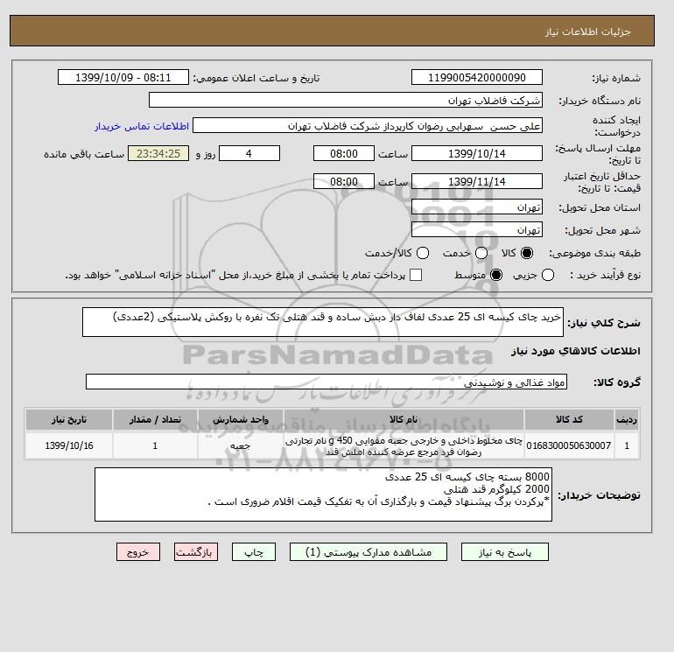Click the شرح کلی نیاز description box

pos(323,322)
